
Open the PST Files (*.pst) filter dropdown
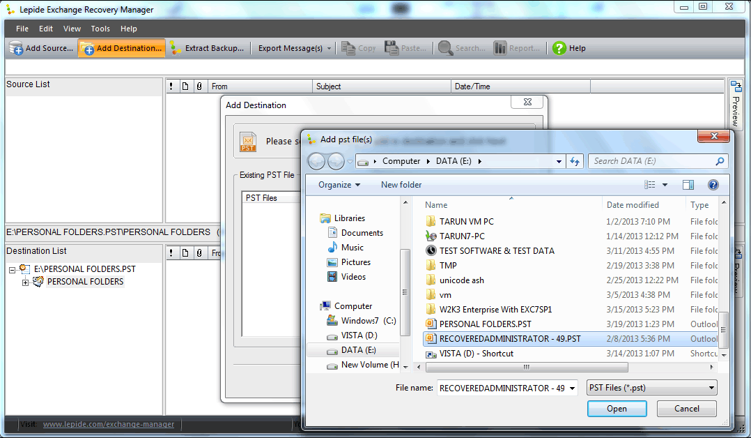click(x=652, y=388)
